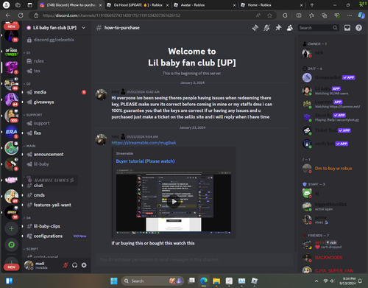Open the ERA server icon
The height and width of the screenshot is (288, 368).
point(11,132)
